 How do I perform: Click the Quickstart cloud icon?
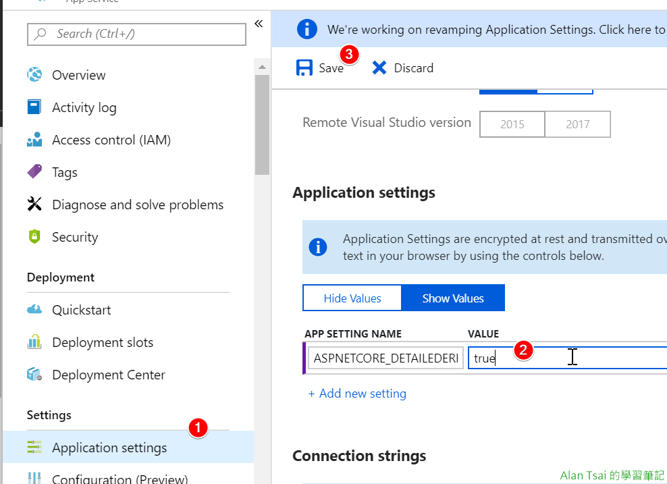point(34,310)
